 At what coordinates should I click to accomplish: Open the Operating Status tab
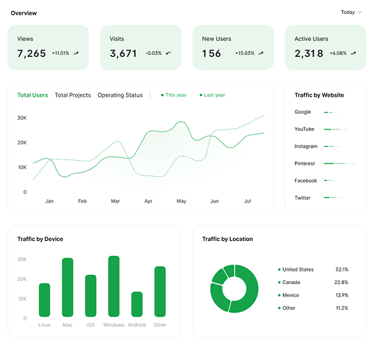[x=120, y=95]
